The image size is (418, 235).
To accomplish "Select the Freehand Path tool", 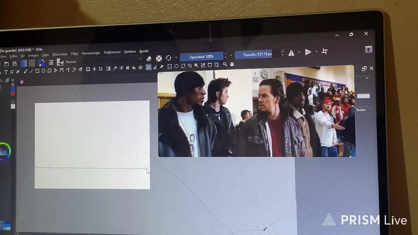I will 68,70.
